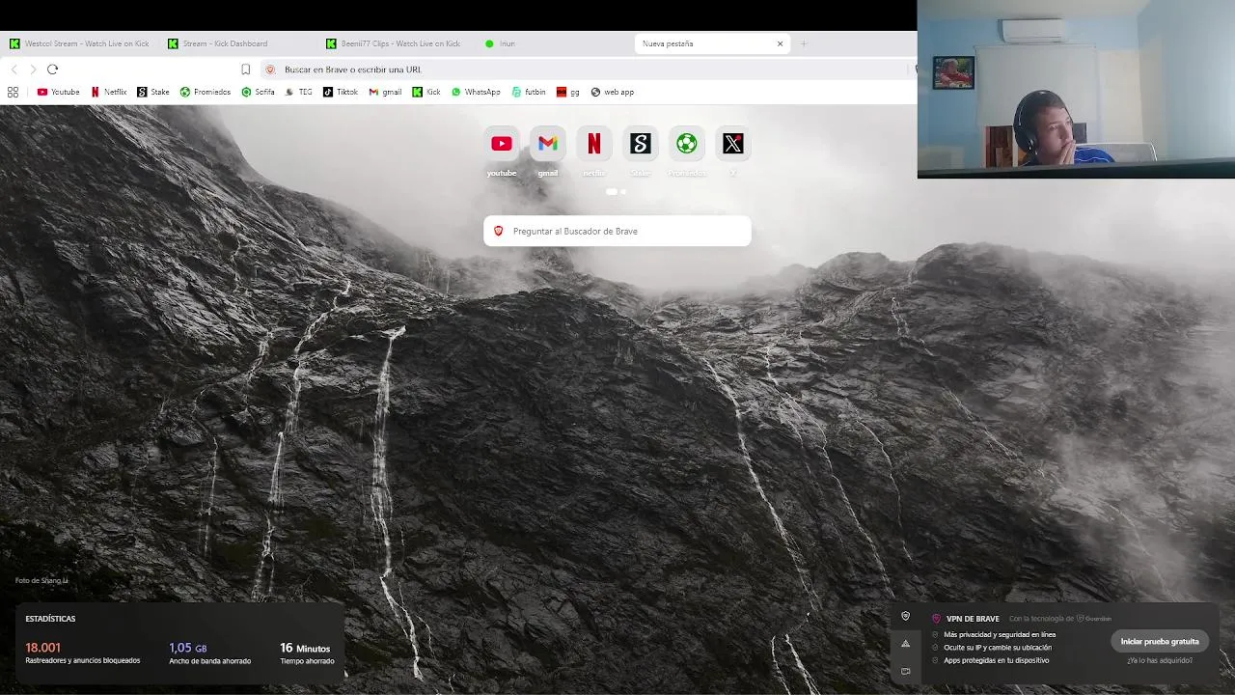Open the YouTube speed-dial tile
This screenshot has width=1235, height=695.
501,144
